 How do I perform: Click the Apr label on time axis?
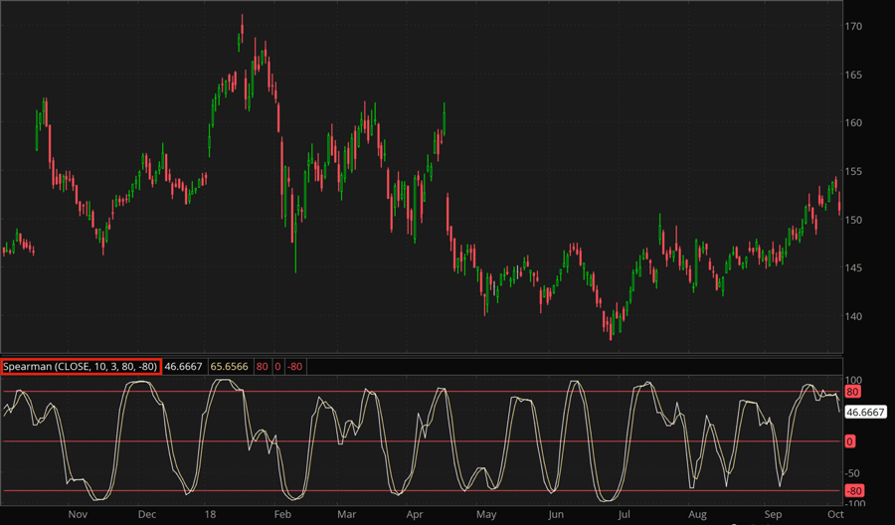tap(415, 515)
